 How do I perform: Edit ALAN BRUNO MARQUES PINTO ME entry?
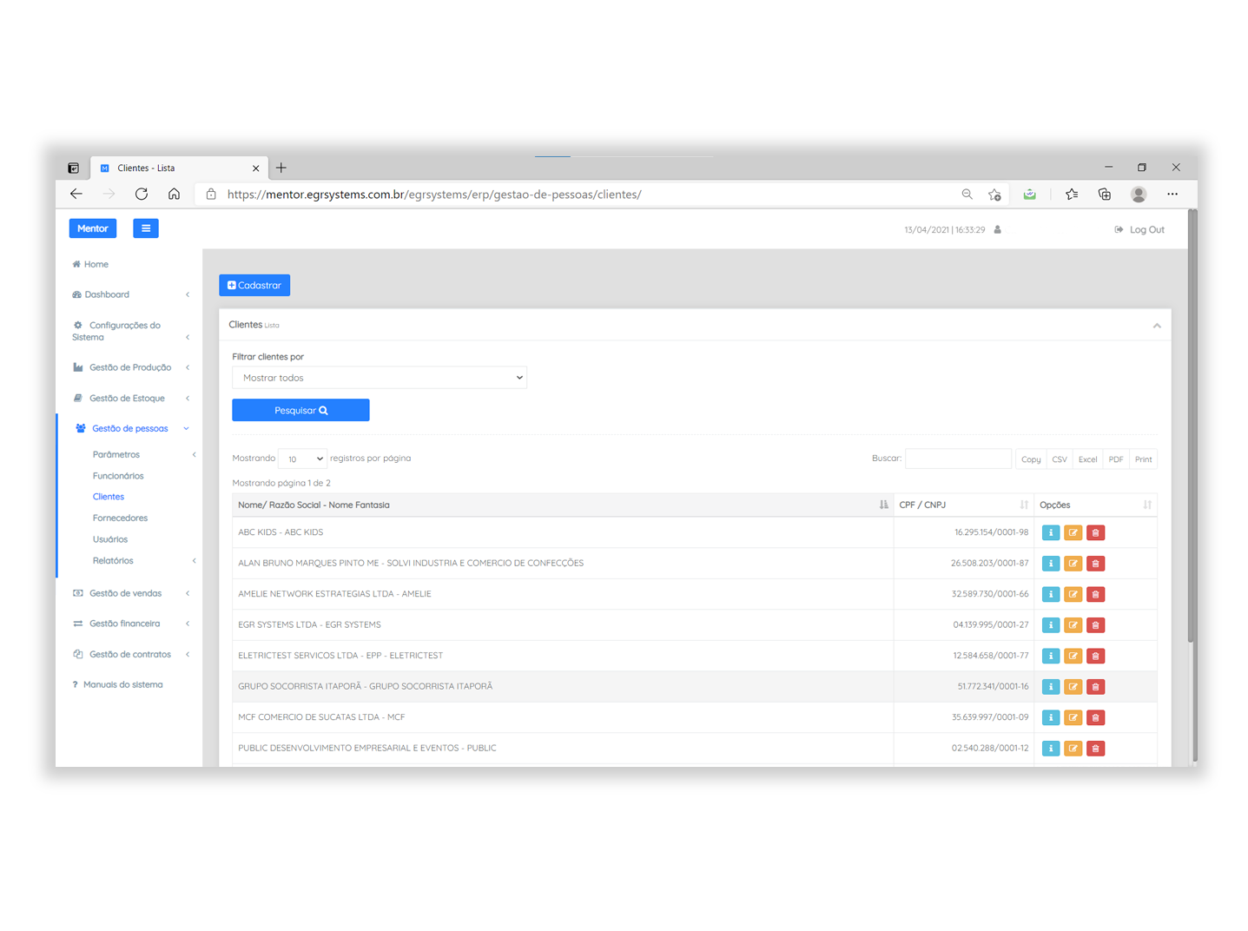[1073, 564]
